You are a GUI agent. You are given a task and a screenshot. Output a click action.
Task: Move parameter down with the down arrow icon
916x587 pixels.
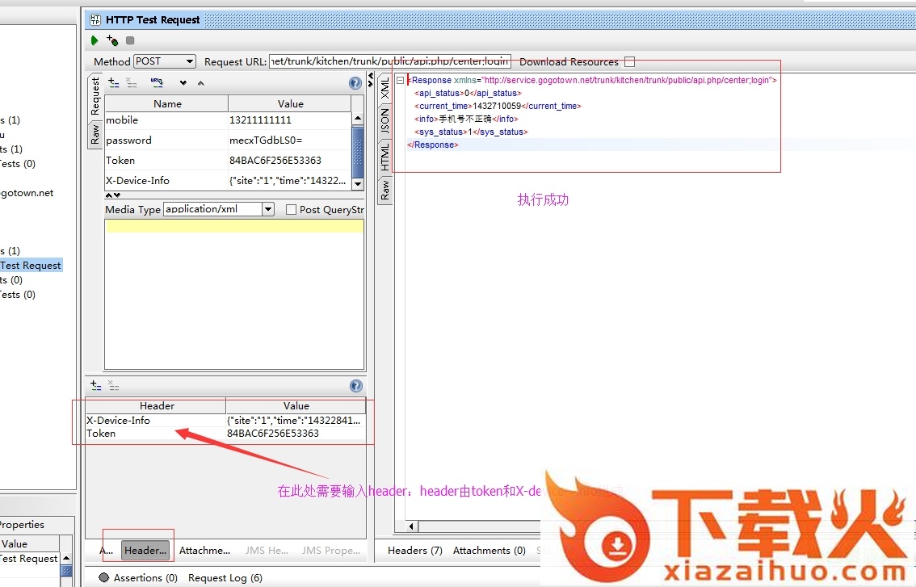(x=183, y=83)
